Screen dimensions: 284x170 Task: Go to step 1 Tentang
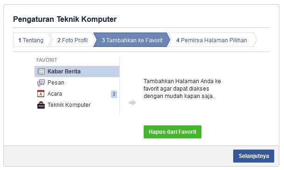point(31,40)
